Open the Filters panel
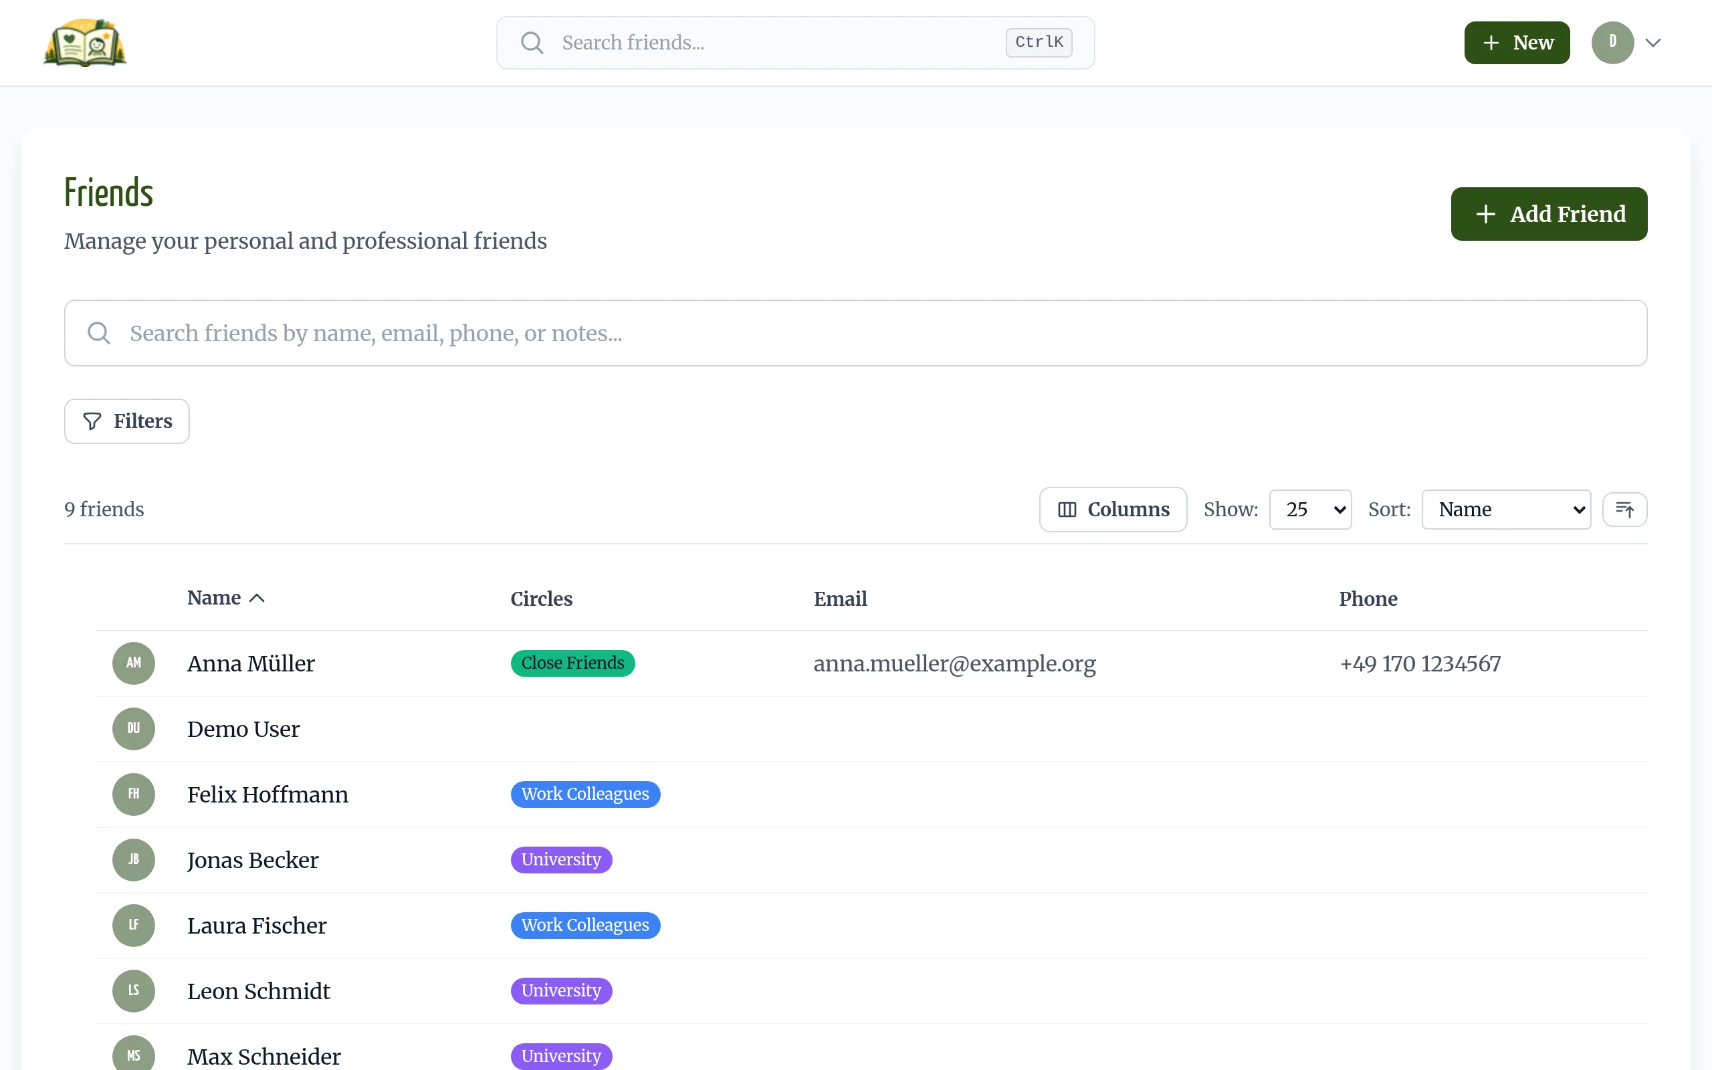The width and height of the screenshot is (1712, 1070). pos(126,421)
